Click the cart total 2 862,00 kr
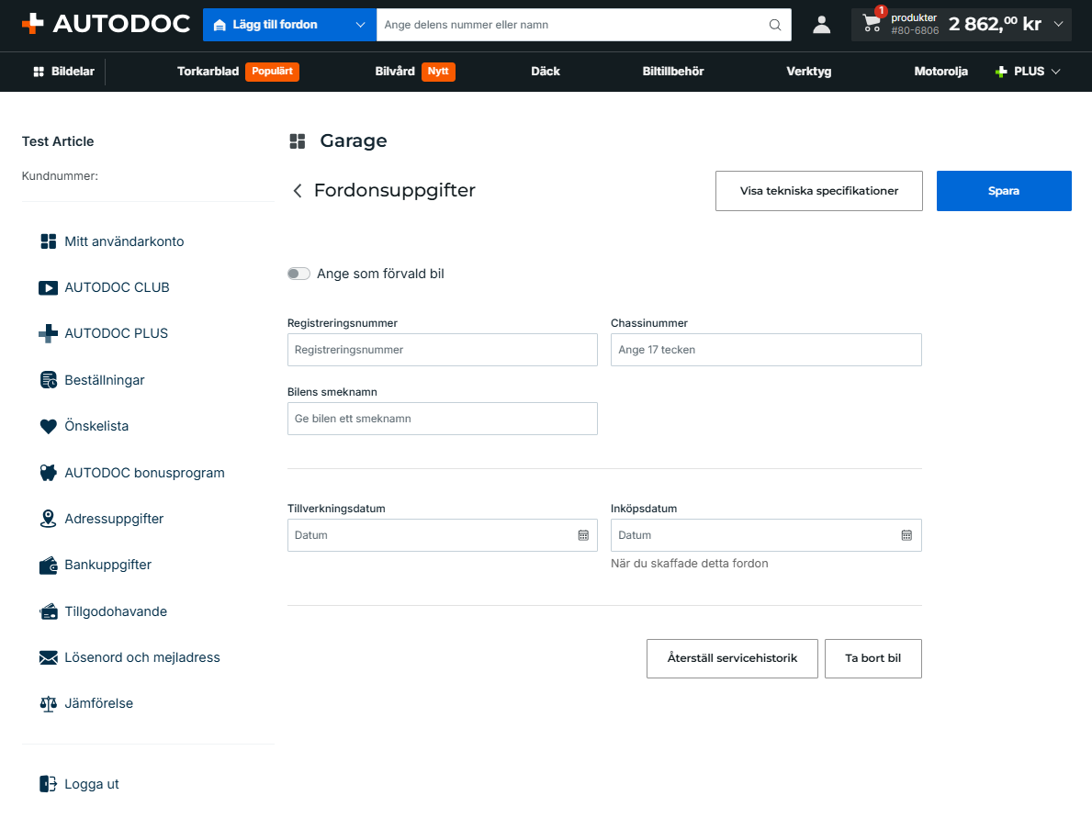The height and width of the screenshot is (829, 1092). 995,25
